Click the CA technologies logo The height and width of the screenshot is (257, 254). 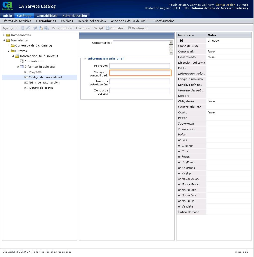coord(7,6)
